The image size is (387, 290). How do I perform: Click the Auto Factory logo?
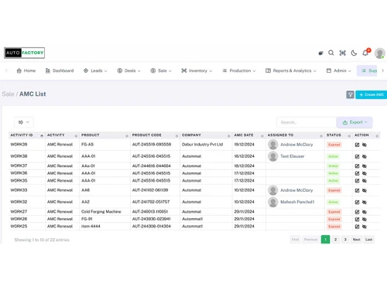[25, 53]
